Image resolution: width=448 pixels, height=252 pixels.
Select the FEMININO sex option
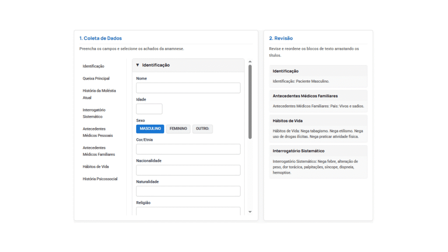click(178, 129)
